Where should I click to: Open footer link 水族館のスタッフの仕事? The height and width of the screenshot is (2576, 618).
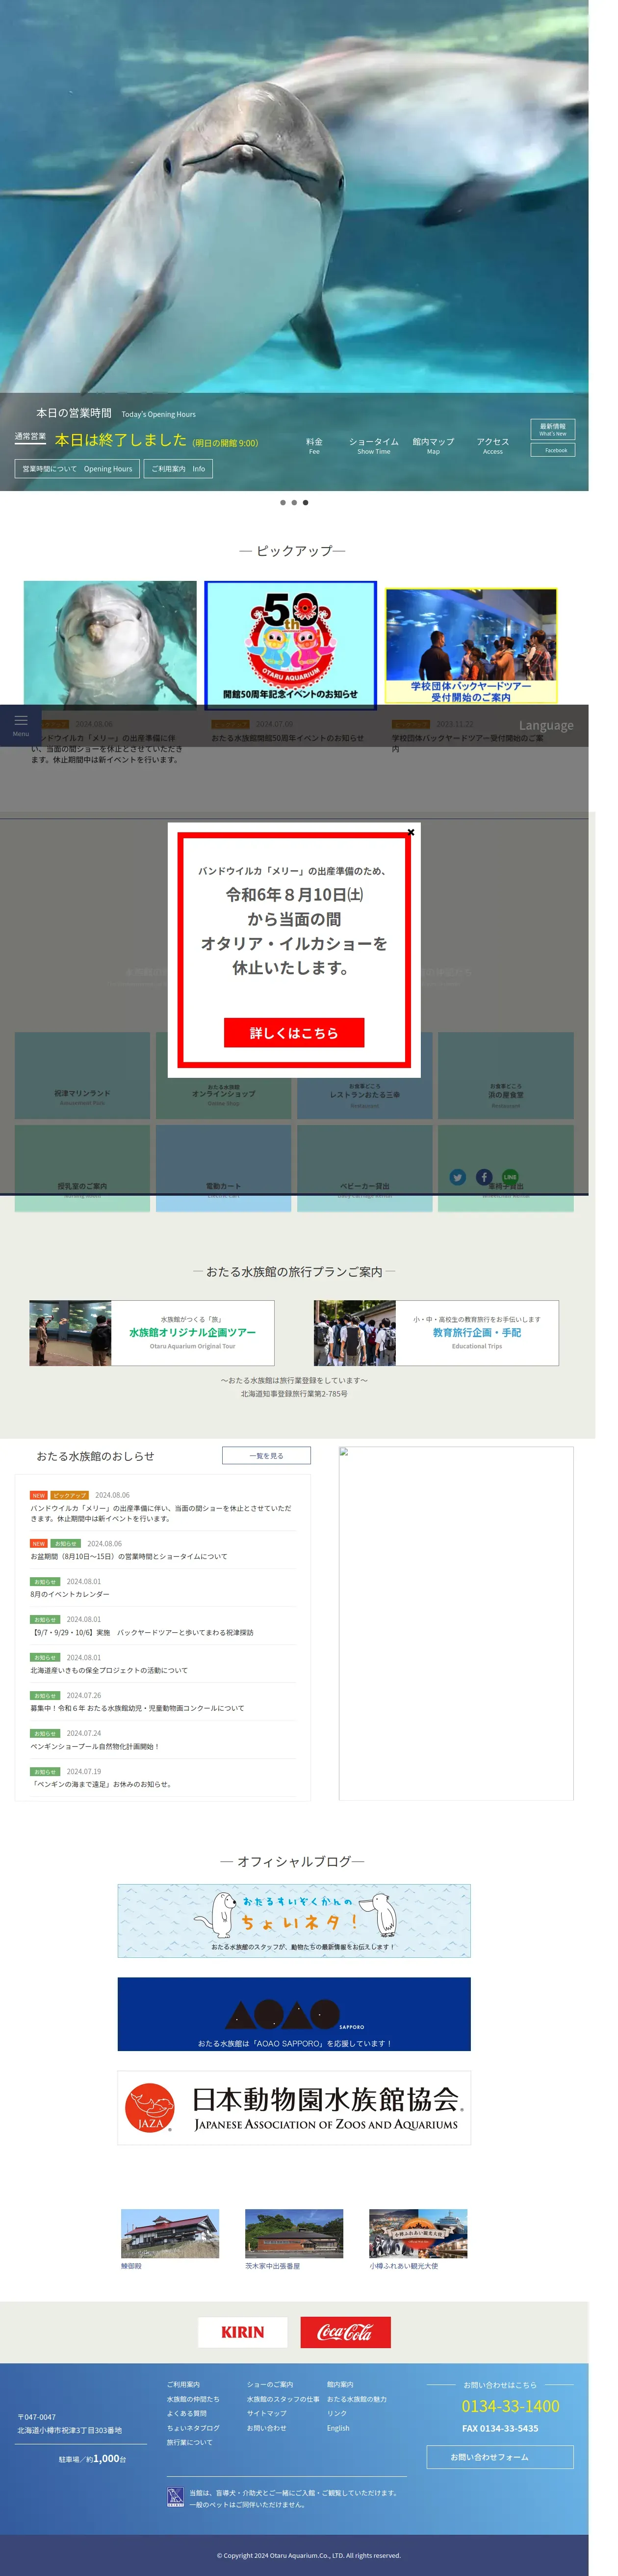pyautogui.click(x=283, y=2399)
